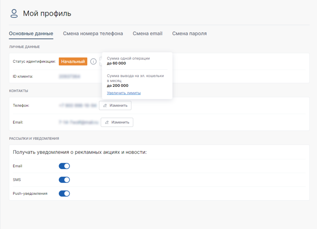Click the profile user icon beside the page title
The image size is (317, 229).
coord(14,14)
